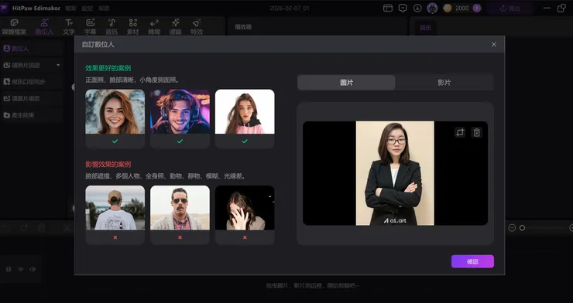Add credits with the purple plus icon
Image resolution: width=573 pixels, height=303 pixels.
(x=476, y=8)
